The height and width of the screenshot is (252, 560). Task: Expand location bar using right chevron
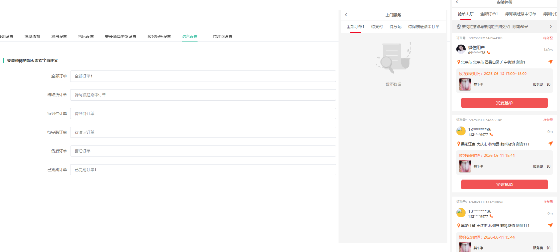[x=551, y=26]
